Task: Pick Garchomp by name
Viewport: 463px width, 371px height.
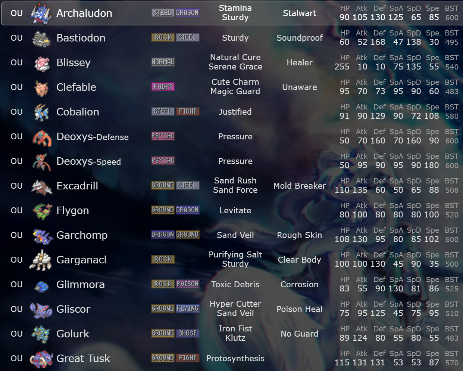Action: pyautogui.click(x=82, y=235)
